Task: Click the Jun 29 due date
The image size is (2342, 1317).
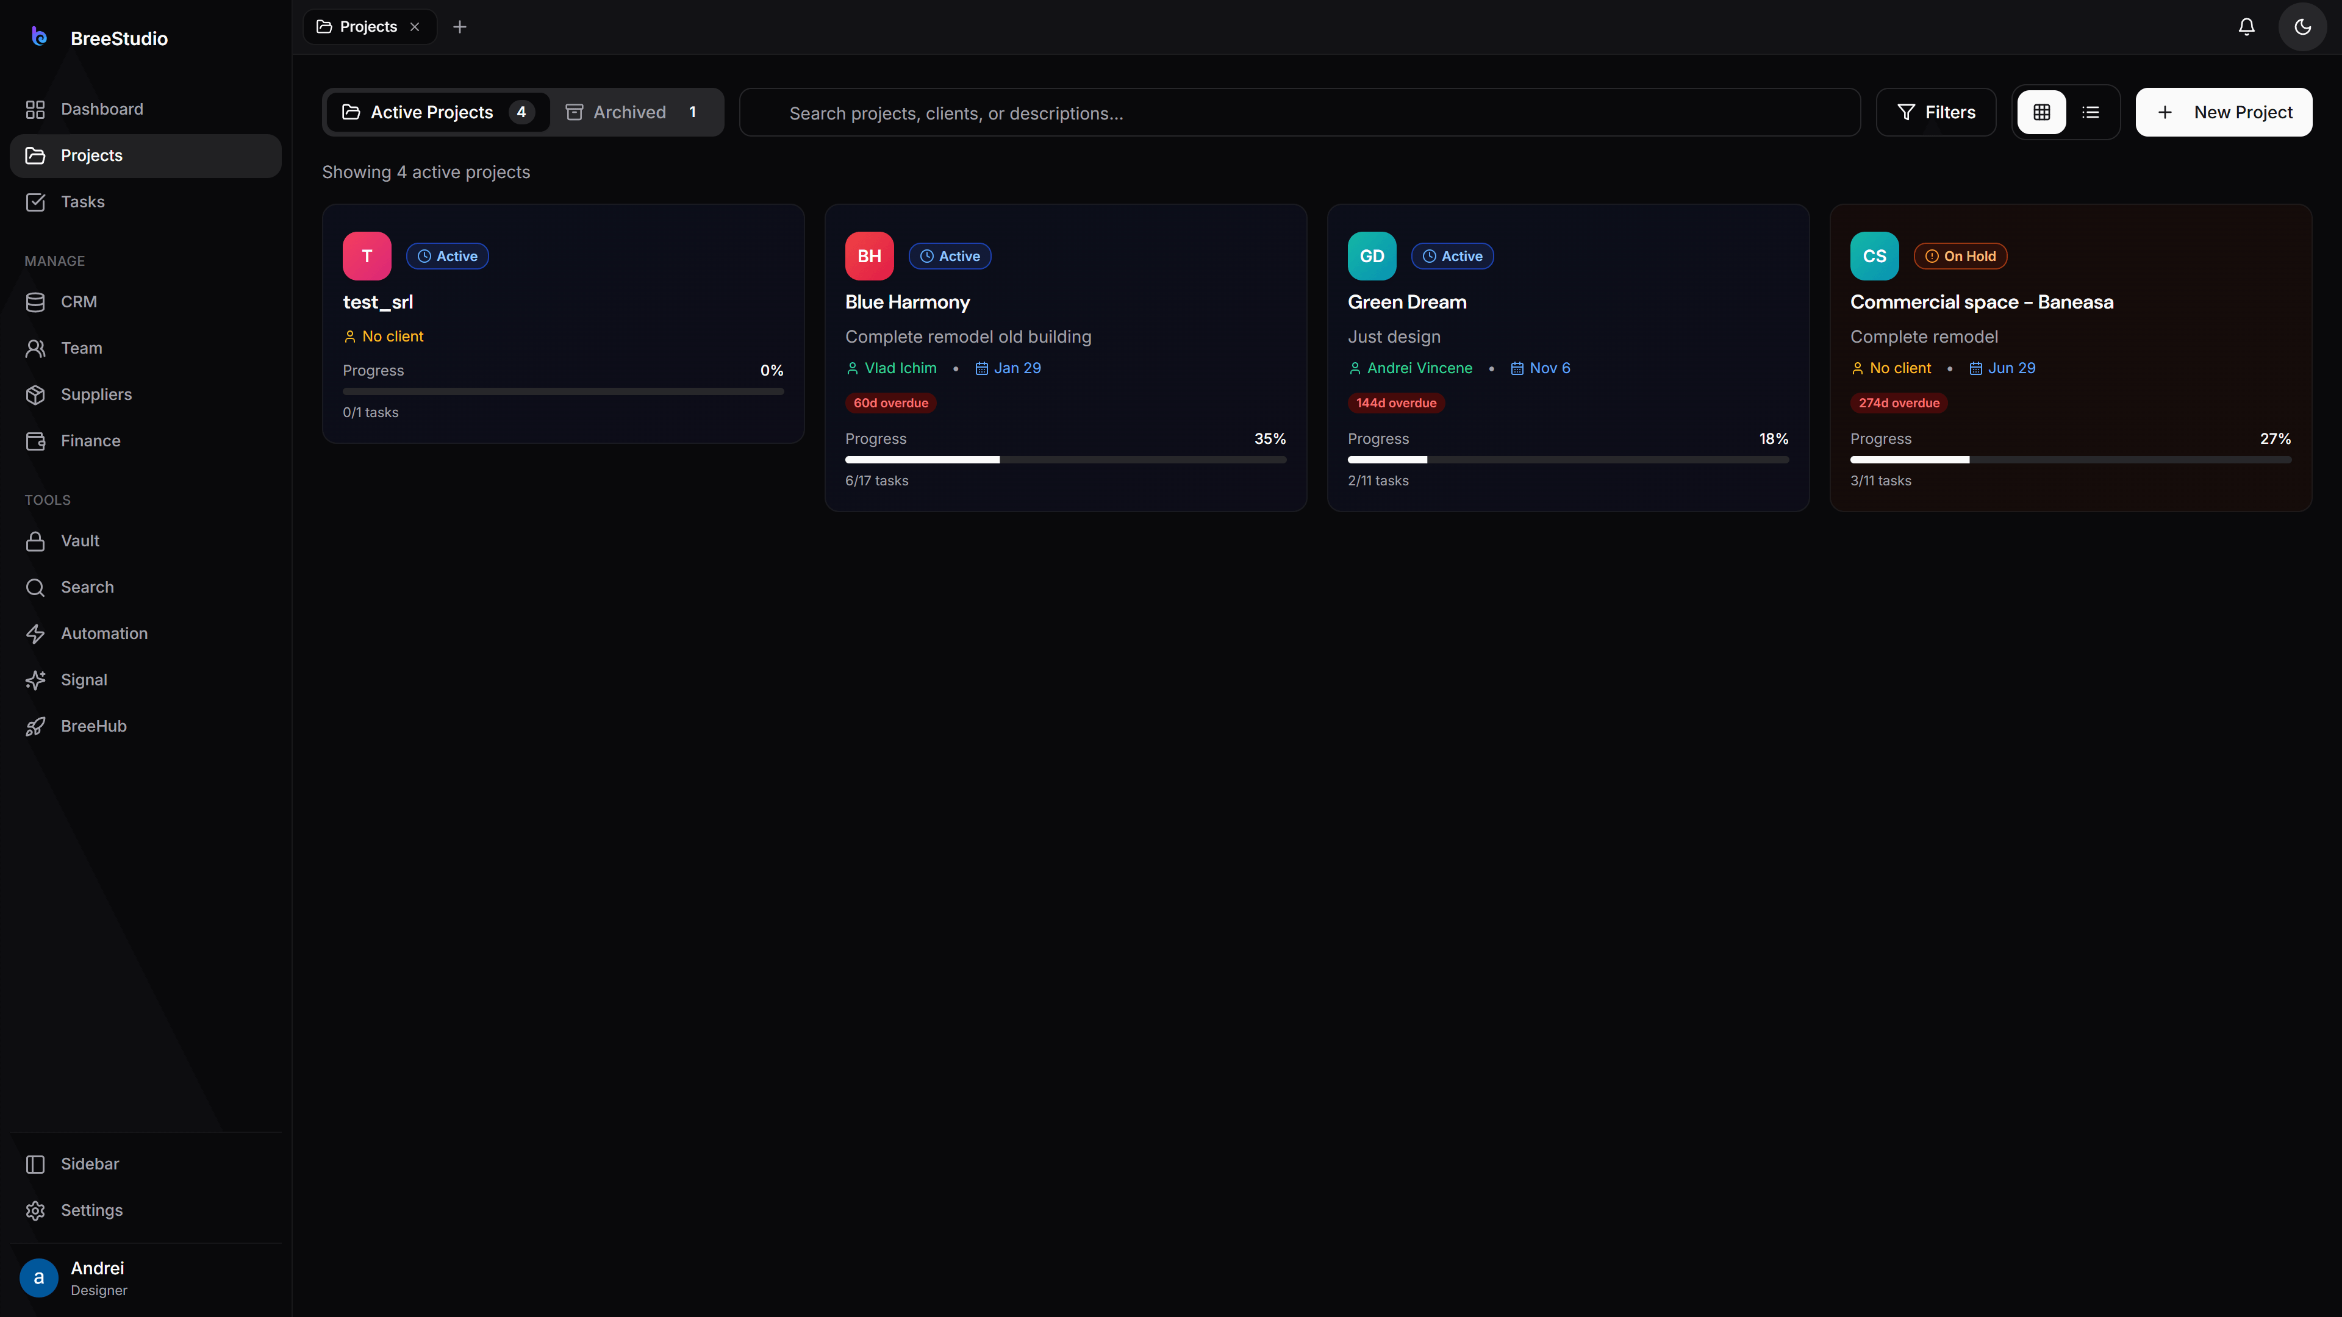Action: pyautogui.click(x=2003, y=368)
